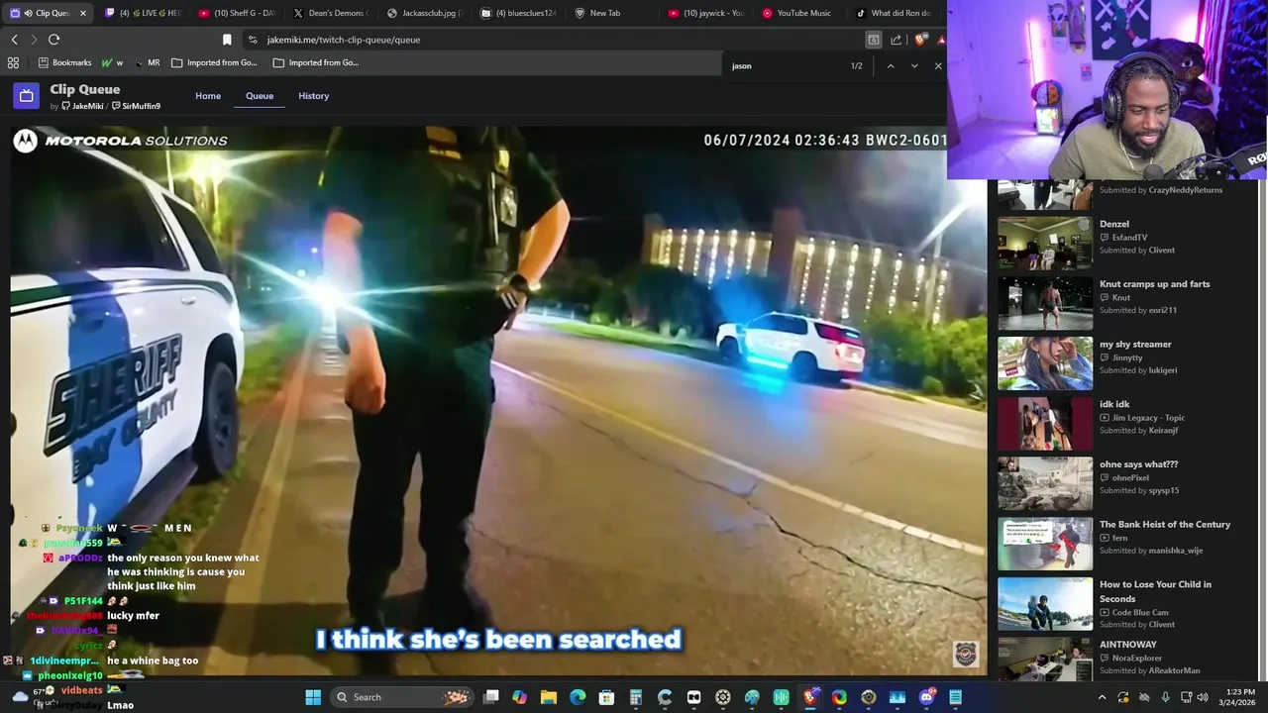Close the Clip Queue browser tab
This screenshot has height=713, width=1268.
tap(82, 13)
